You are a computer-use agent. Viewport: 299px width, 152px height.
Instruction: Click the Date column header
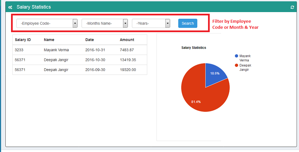pos(90,40)
